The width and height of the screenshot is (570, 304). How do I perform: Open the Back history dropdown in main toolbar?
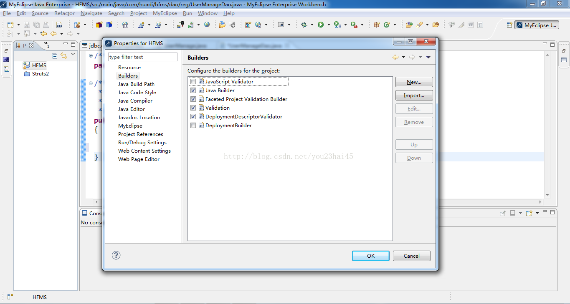pos(61,34)
